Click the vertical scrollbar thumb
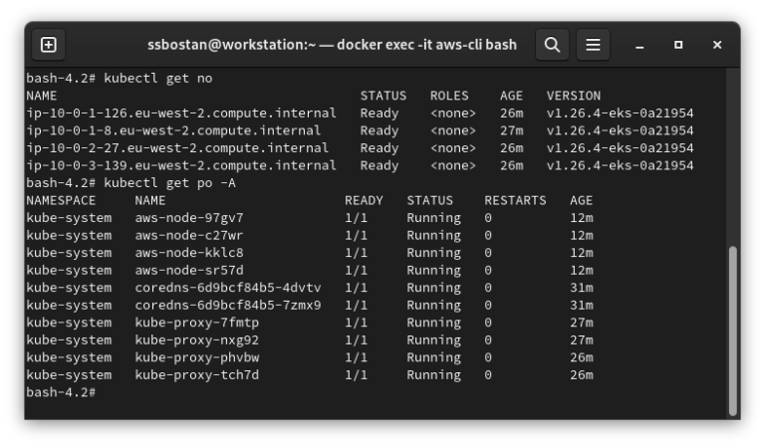765x447 pixels. 733,329
